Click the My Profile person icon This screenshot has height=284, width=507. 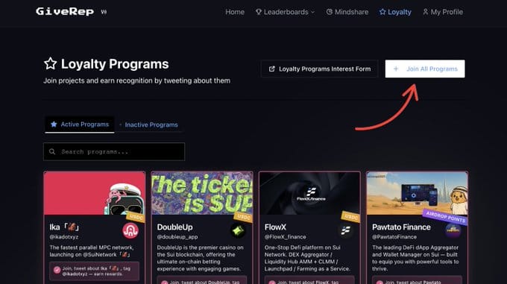coord(426,12)
